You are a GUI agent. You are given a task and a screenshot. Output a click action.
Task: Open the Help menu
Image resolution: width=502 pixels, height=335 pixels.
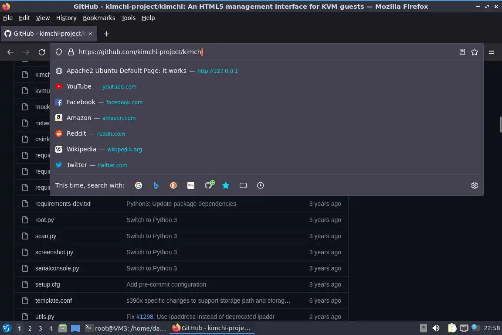pos(148,18)
